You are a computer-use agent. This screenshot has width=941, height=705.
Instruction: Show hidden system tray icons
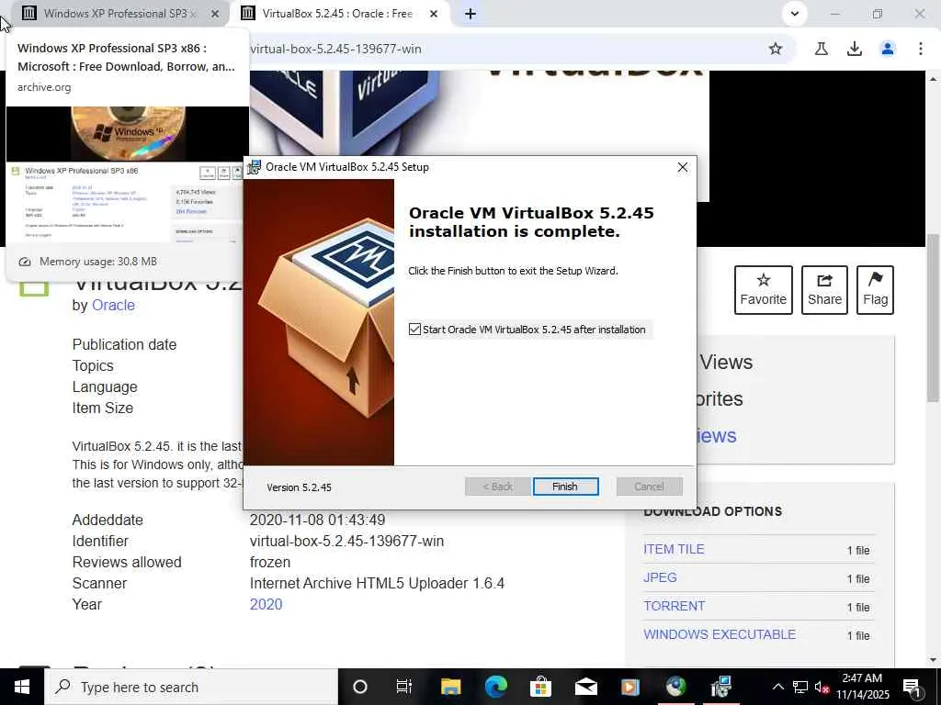(x=777, y=687)
